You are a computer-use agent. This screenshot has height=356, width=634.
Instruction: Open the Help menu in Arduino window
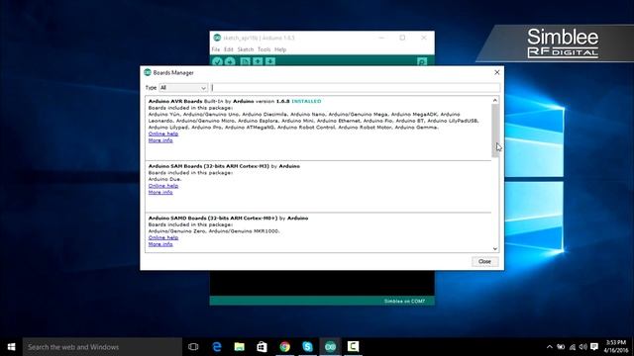pyautogui.click(x=280, y=49)
